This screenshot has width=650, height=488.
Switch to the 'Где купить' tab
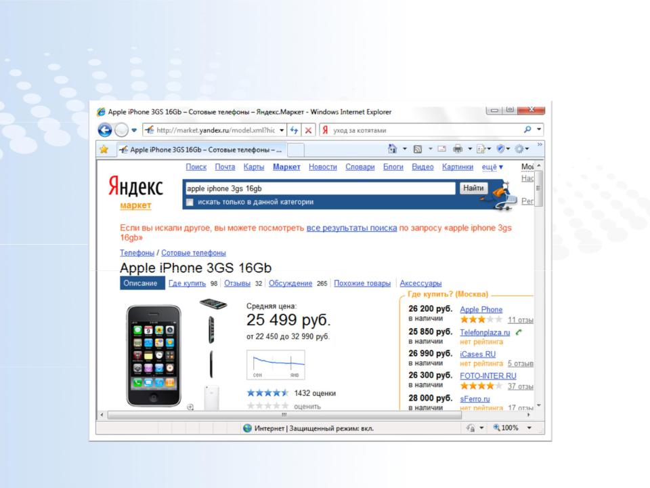(x=187, y=283)
